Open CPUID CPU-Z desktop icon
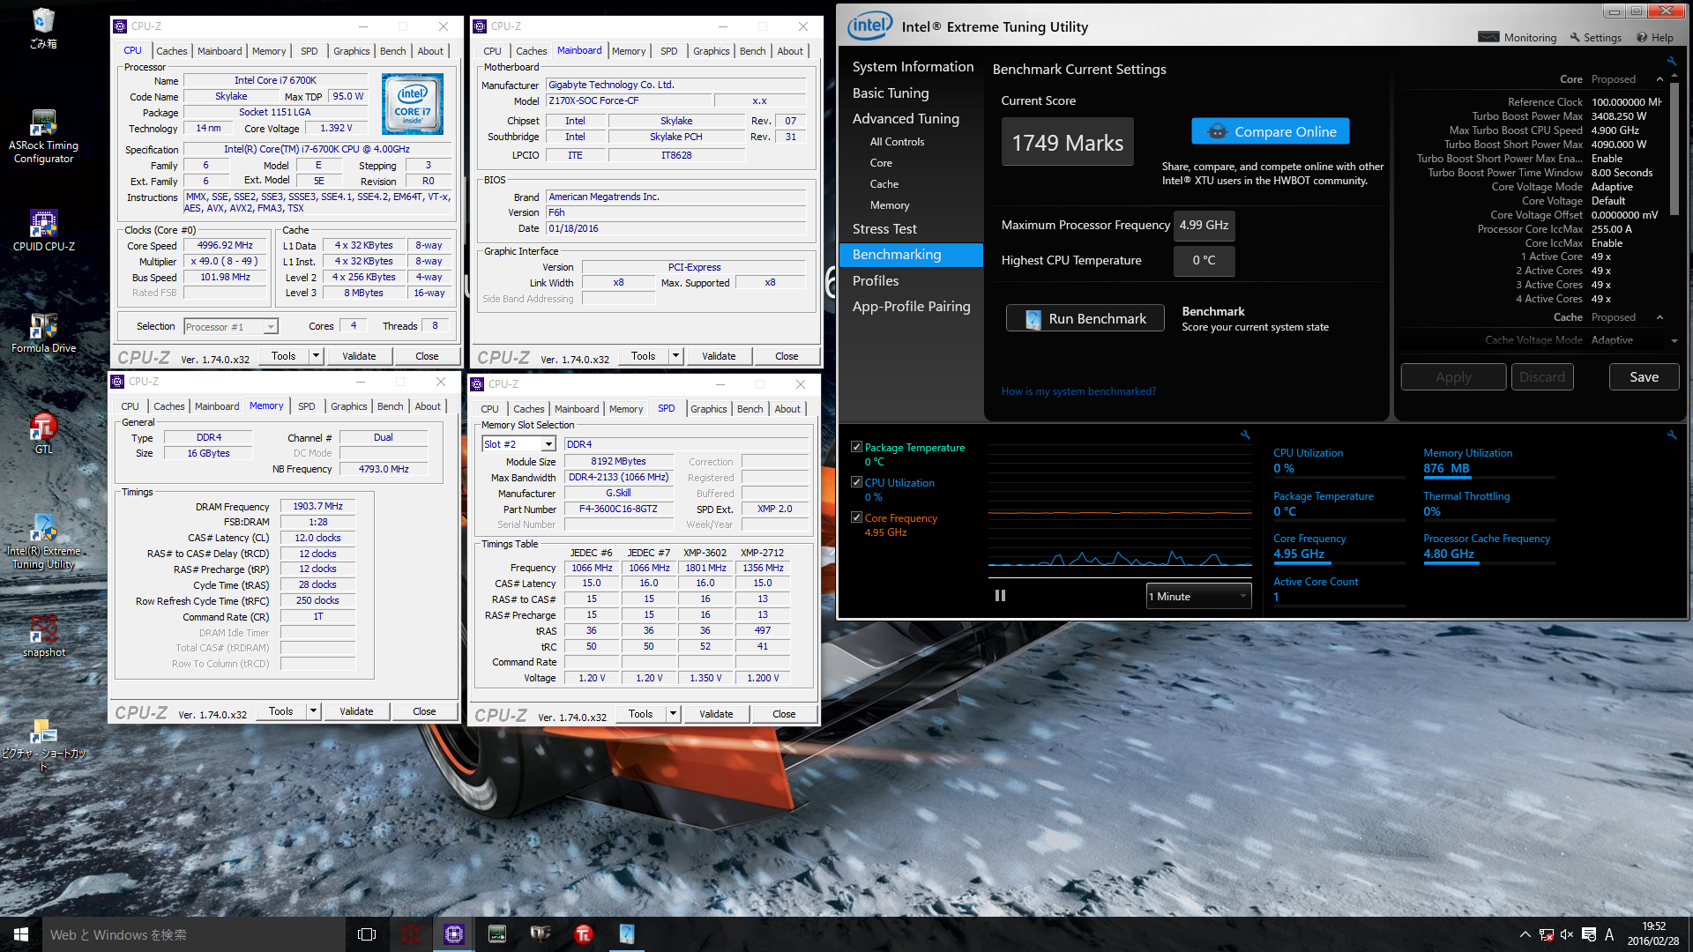The width and height of the screenshot is (1693, 952). (43, 231)
